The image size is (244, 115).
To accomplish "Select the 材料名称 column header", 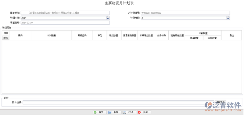I will pos(51,36).
